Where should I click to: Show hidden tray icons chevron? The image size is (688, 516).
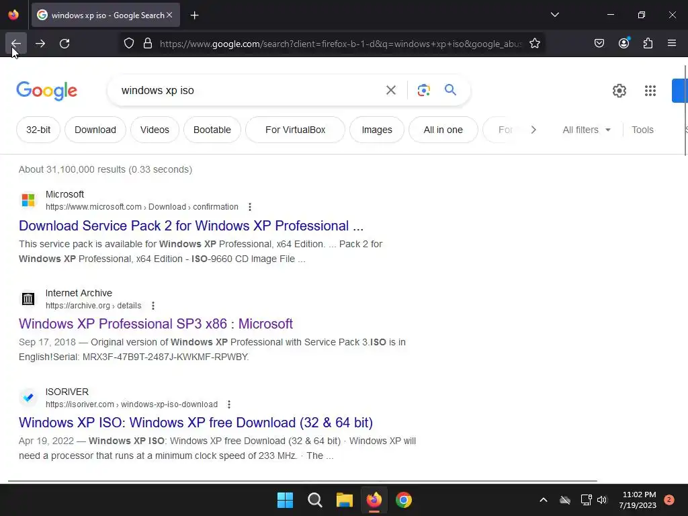tap(543, 500)
